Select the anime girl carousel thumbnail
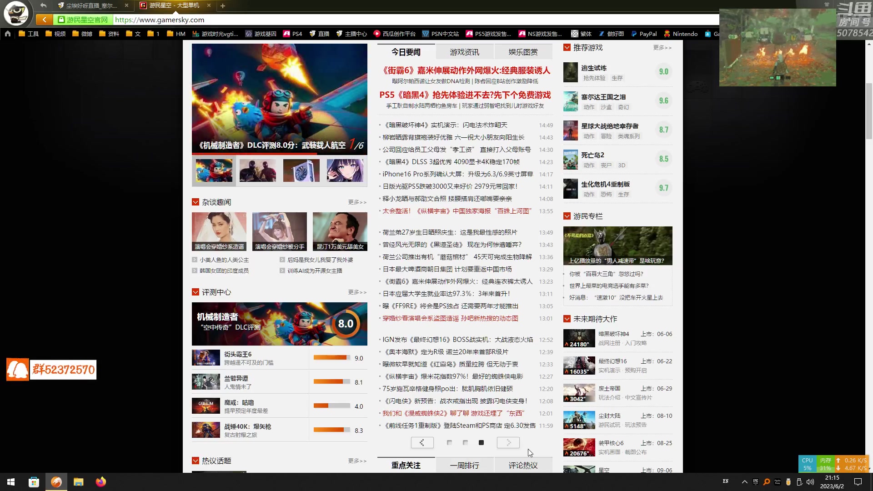This screenshot has width=873, height=491. tap(345, 170)
